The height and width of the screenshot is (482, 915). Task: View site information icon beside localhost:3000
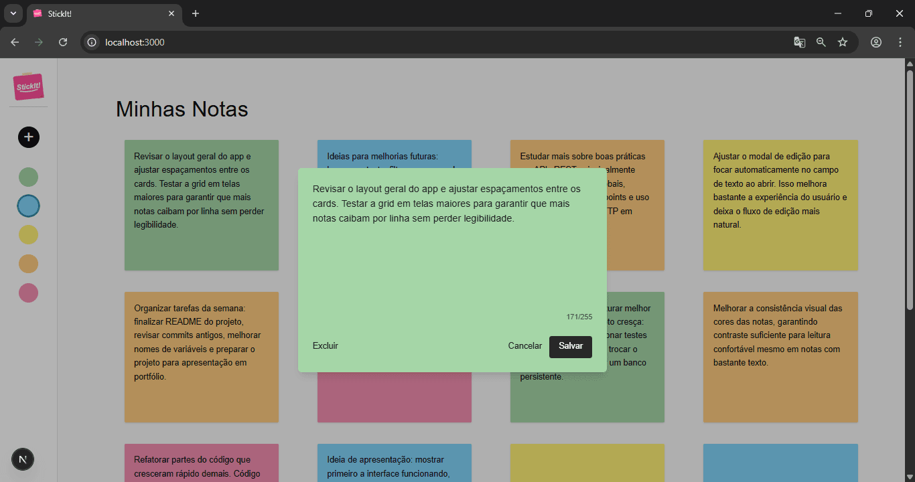click(x=92, y=42)
